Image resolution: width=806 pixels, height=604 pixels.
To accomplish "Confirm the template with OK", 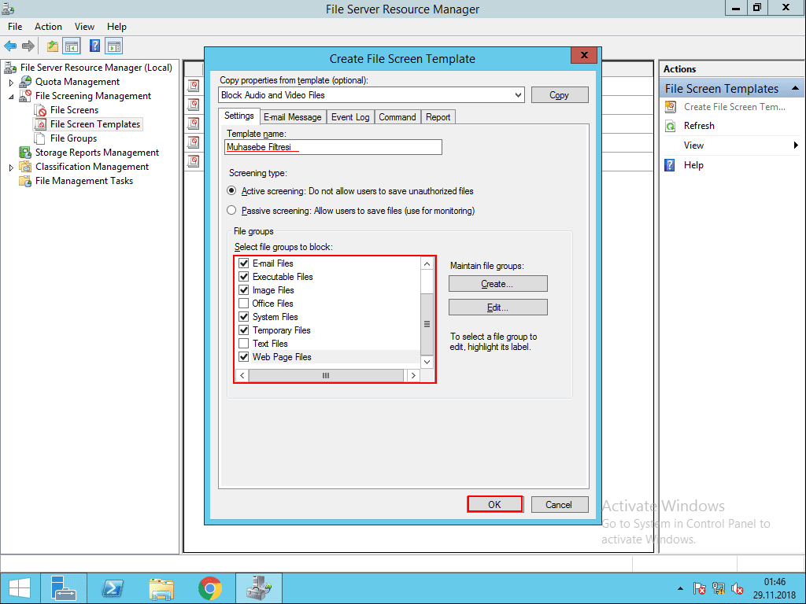I will pos(495,504).
